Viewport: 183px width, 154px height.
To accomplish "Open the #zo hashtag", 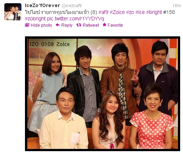I will click(130, 12).
